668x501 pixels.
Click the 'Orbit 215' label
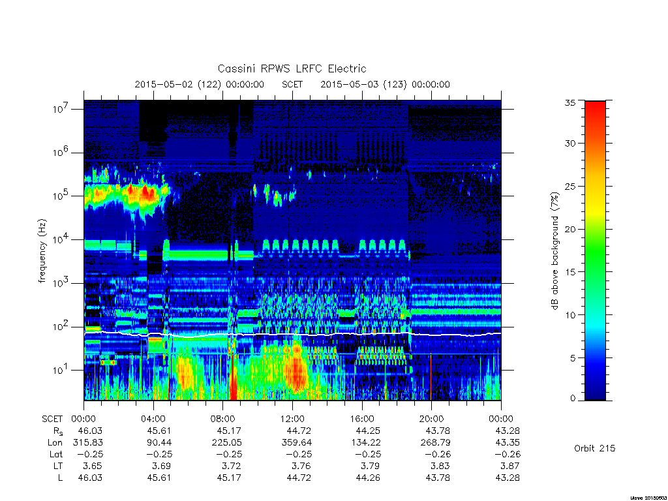point(595,448)
